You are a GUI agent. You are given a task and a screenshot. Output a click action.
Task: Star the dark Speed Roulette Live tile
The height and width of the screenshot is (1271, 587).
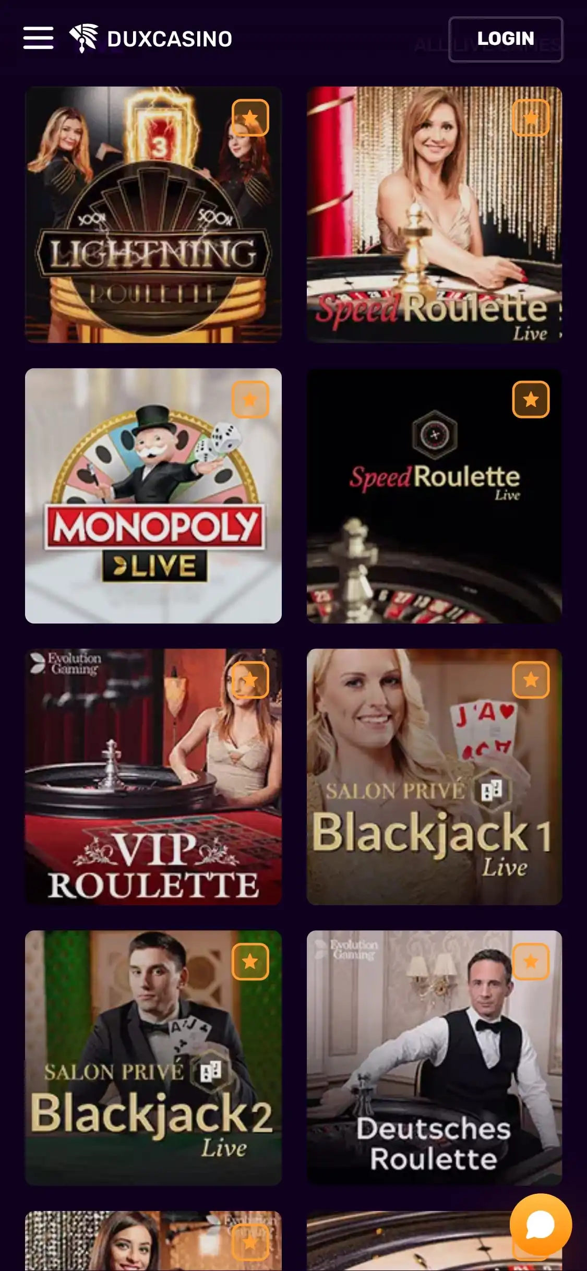[x=531, y=400]
